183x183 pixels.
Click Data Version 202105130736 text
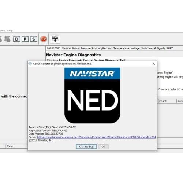click(46, 134)
